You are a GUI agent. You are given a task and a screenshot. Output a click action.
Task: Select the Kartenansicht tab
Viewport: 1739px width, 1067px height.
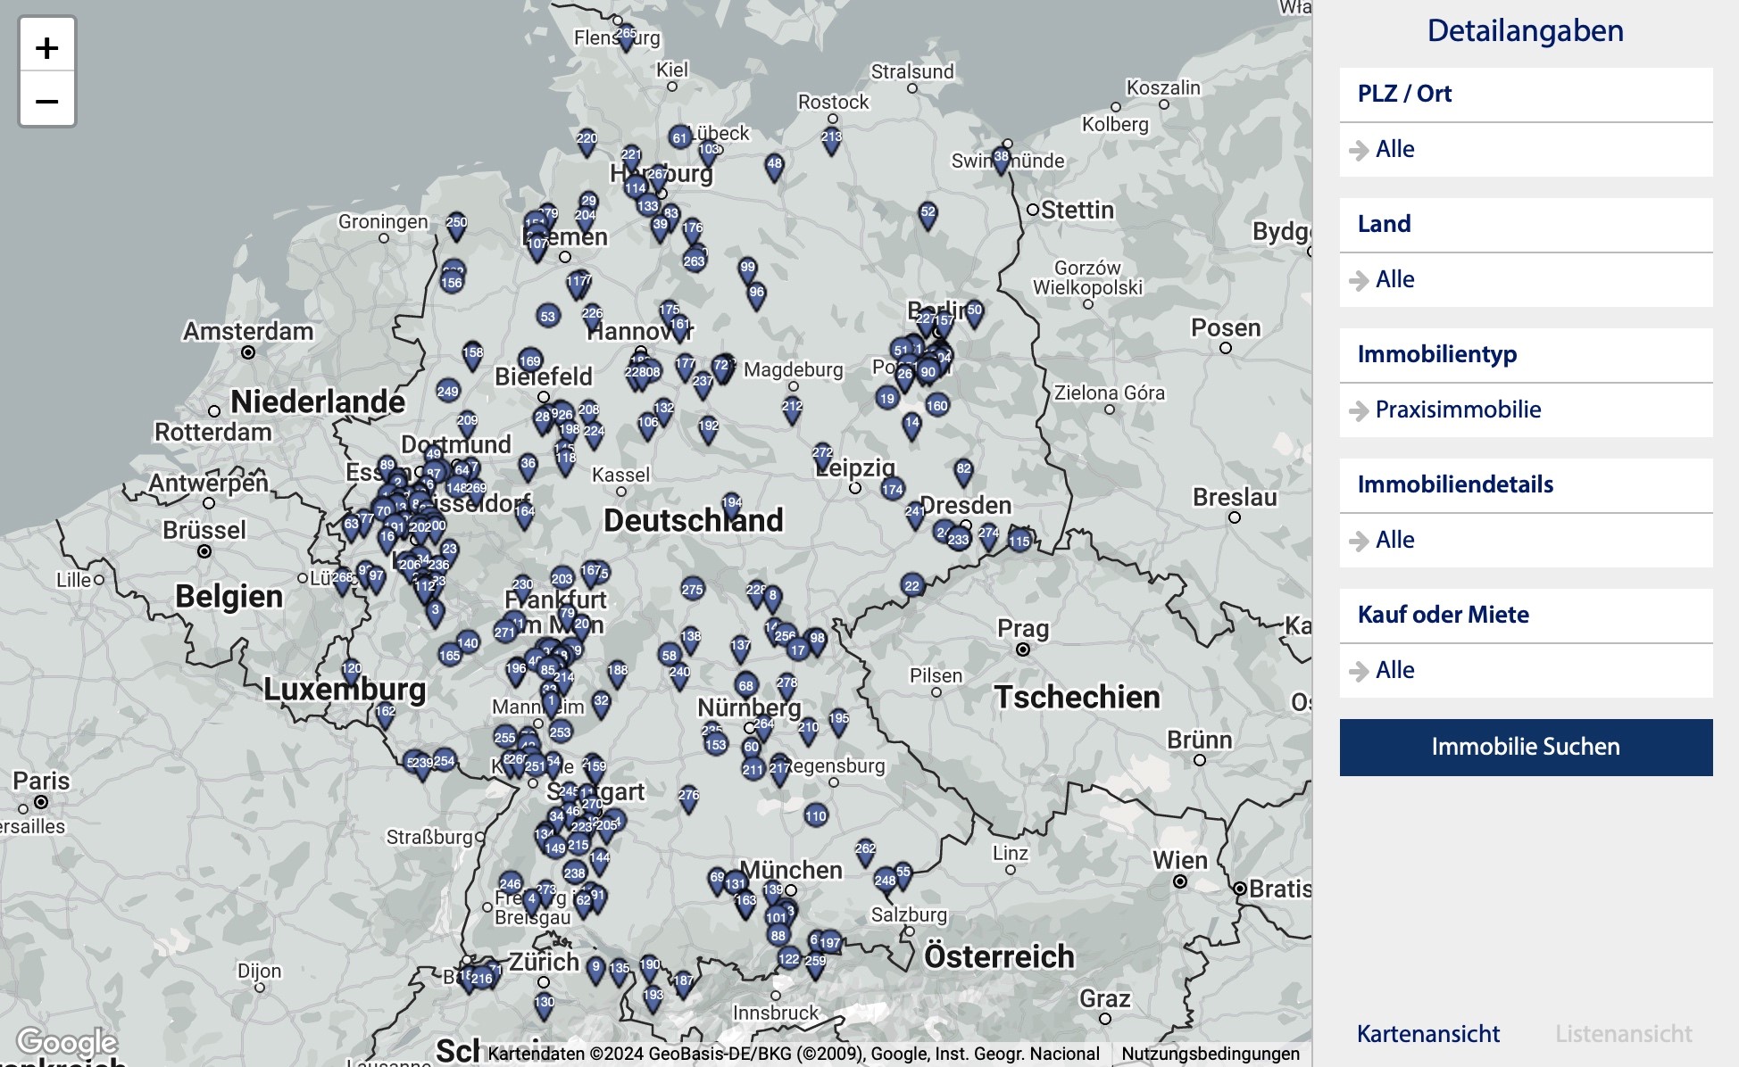pos(1428,1034)
